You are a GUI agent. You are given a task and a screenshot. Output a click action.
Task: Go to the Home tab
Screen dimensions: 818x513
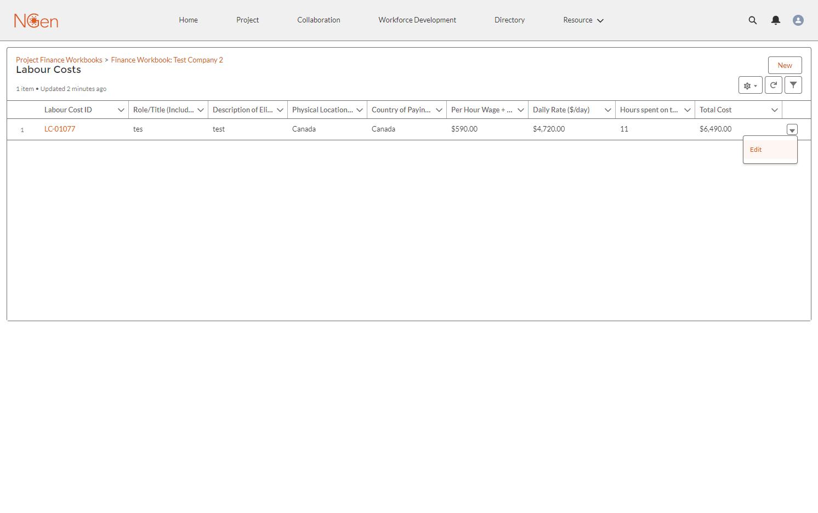coord(189,20)
